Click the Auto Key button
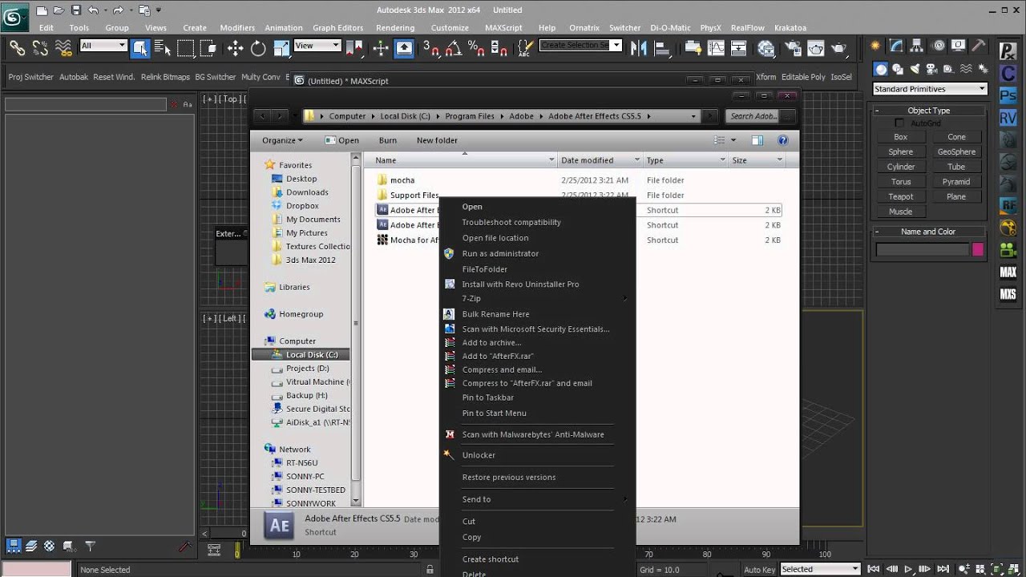The height and width of the screenshot is (577, 1026). pyautogui.click(x=759, y=570)
